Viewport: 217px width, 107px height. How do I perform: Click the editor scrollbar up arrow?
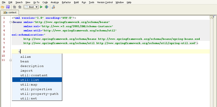coord(211,17)
